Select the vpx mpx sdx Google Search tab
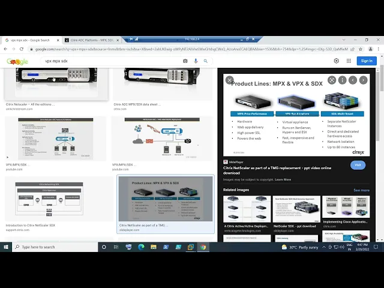The height and width of the screenshot is (288, 384). 30,40
